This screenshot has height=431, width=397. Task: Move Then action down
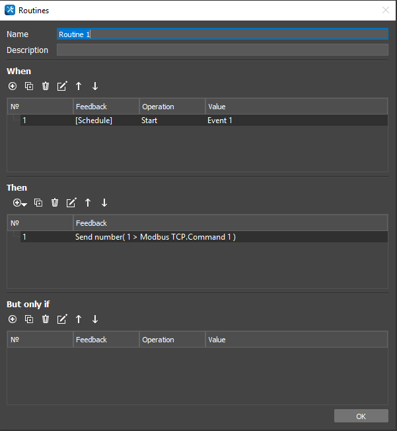click(104, 203)
